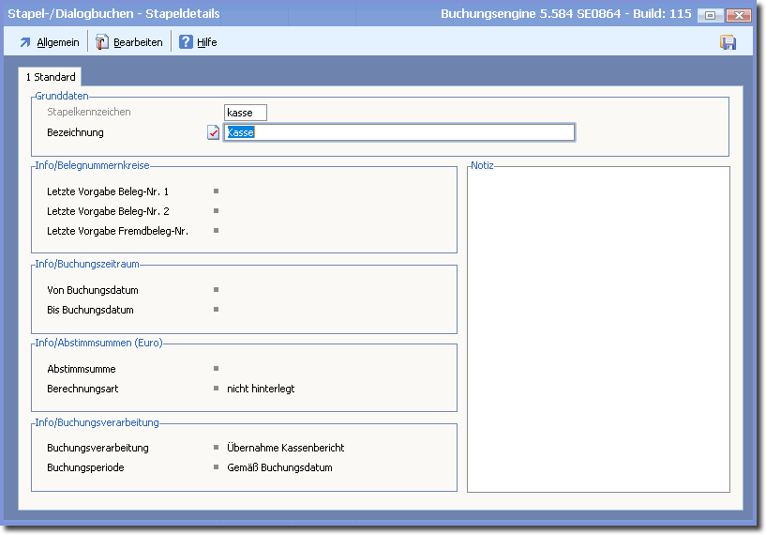Click the Stapelkennzeichen field containing kasse
The width and height of the screenshot is (766, 535).
point(246,113)
